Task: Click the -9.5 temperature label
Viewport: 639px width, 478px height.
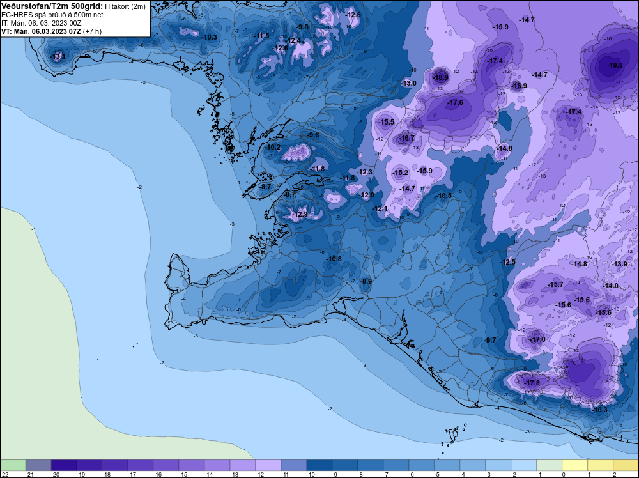Action: (x=302, y=27)
